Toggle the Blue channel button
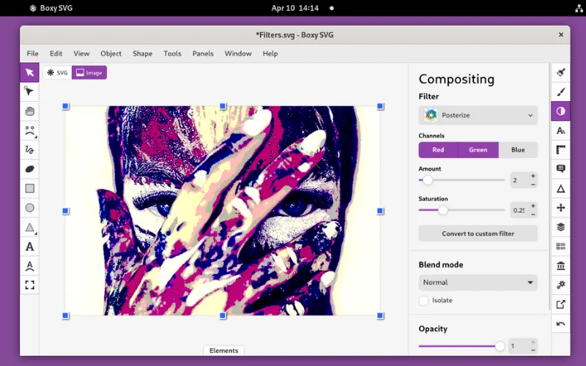This screenshot has height=366, width=586. (x=518, y=150)
